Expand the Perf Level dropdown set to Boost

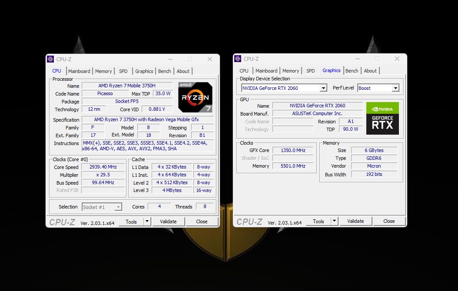[395, 88]
